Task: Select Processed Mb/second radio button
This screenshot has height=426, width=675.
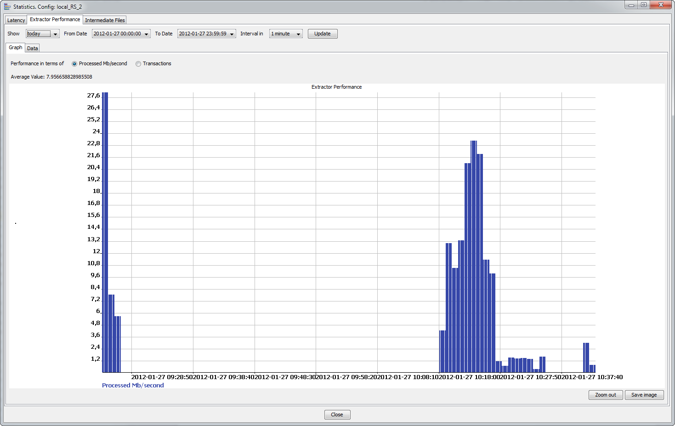Action: coord(74,64)
